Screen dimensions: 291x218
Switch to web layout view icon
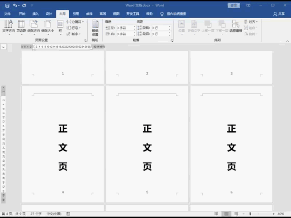pos(236,214)
